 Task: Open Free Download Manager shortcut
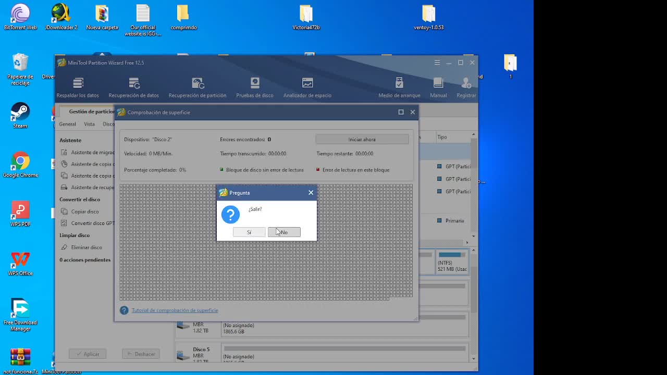coord(20,315)
